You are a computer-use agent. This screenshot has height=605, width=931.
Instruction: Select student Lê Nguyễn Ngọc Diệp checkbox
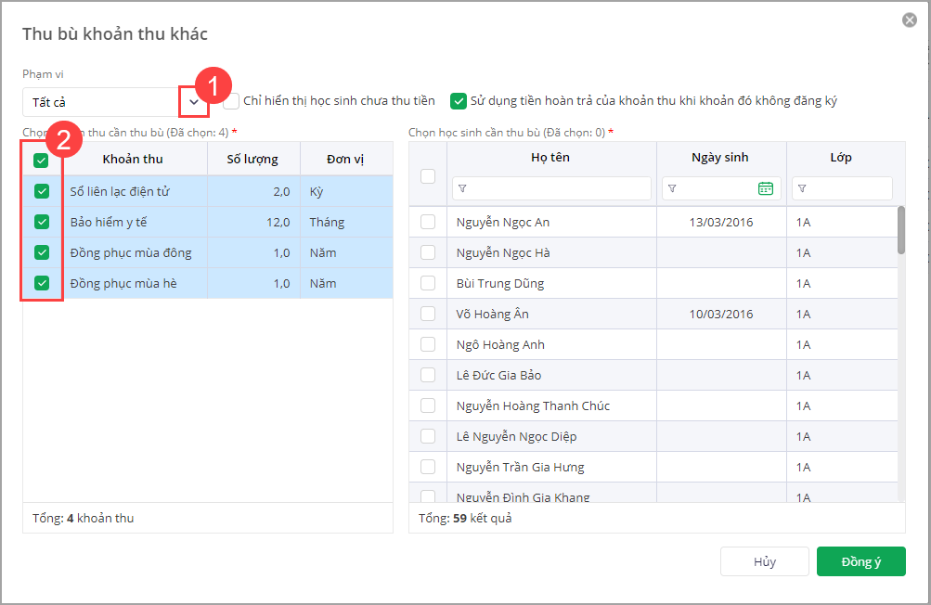click(428, 436)
